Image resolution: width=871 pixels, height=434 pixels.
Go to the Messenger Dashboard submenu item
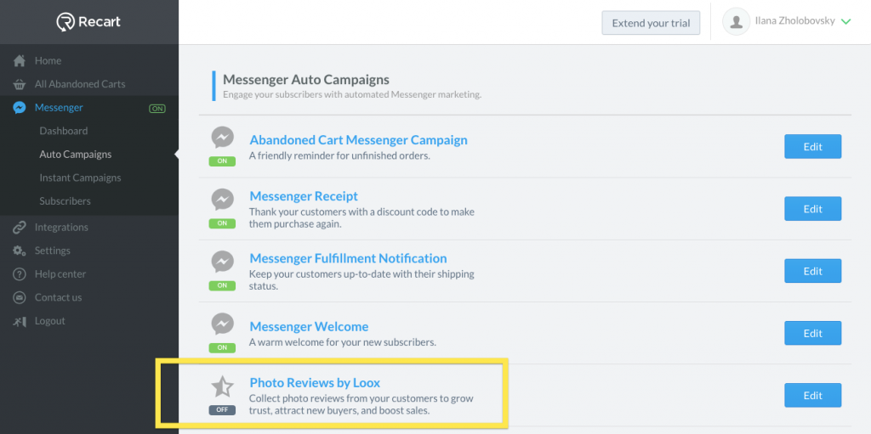tap(63, 131)
